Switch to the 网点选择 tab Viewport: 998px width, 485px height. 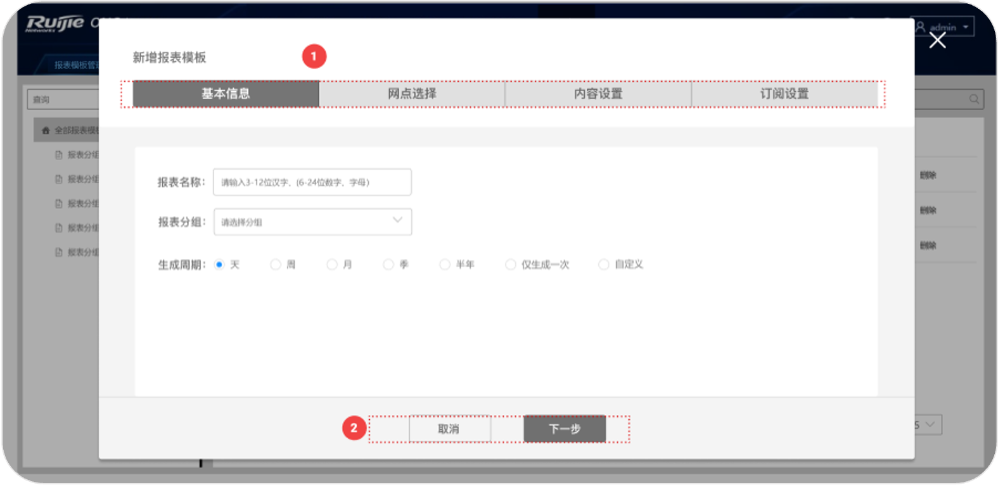[x=412, y=94]
